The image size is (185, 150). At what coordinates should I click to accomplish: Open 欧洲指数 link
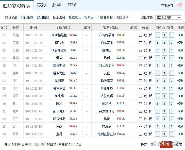[x=43, y=17]
